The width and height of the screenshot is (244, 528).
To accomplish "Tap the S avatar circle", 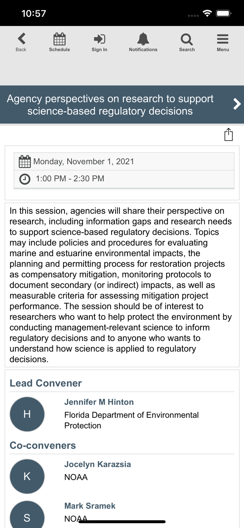I will (27, 516).
